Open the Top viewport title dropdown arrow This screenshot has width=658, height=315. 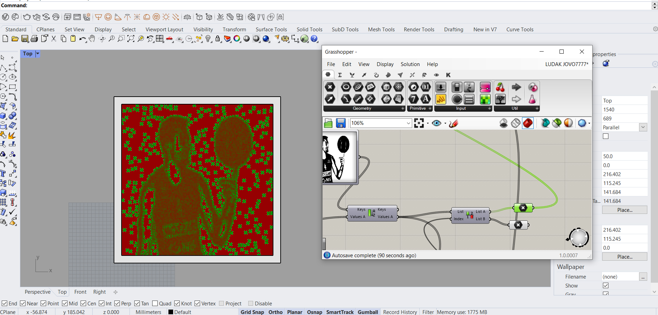pos(38,54)
